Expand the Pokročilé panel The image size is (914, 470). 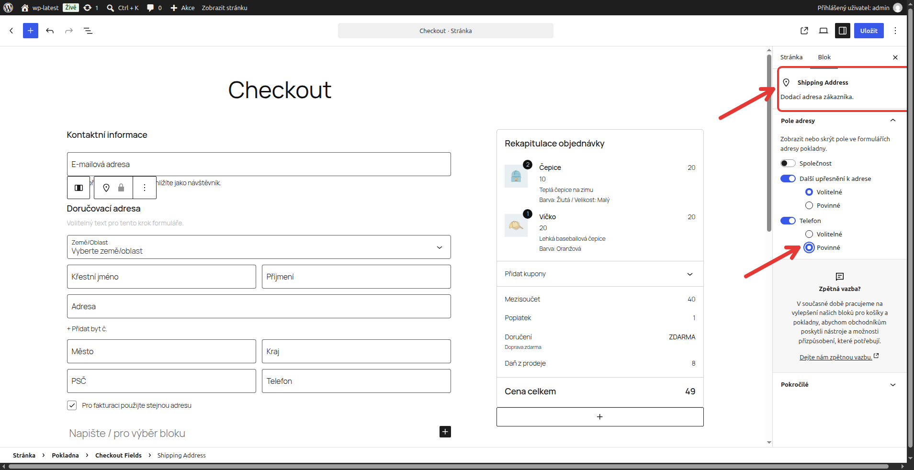840,384
